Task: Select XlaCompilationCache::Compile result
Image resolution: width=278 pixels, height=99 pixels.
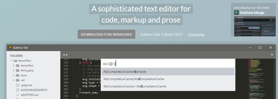Action: [x=168, y=72]
